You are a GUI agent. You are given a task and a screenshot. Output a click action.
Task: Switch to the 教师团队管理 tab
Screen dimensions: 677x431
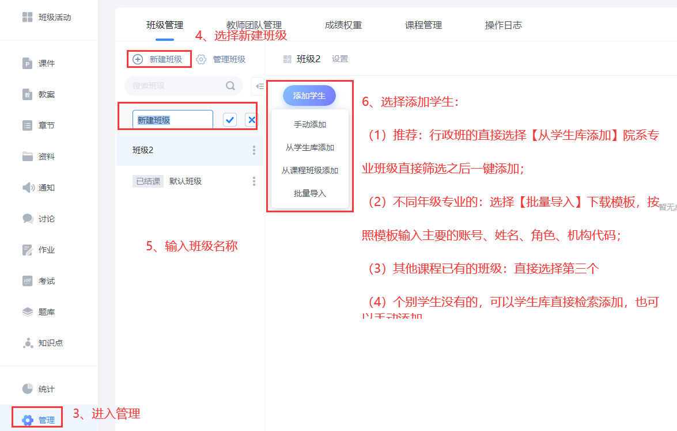(254, 25)
